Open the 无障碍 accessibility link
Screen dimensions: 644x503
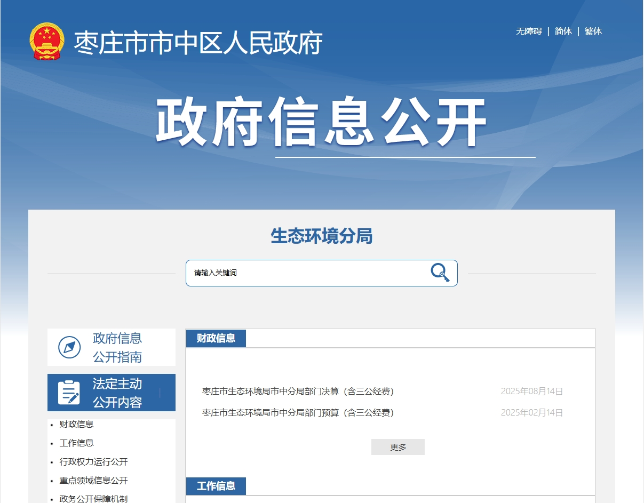(x=528, y=31)
